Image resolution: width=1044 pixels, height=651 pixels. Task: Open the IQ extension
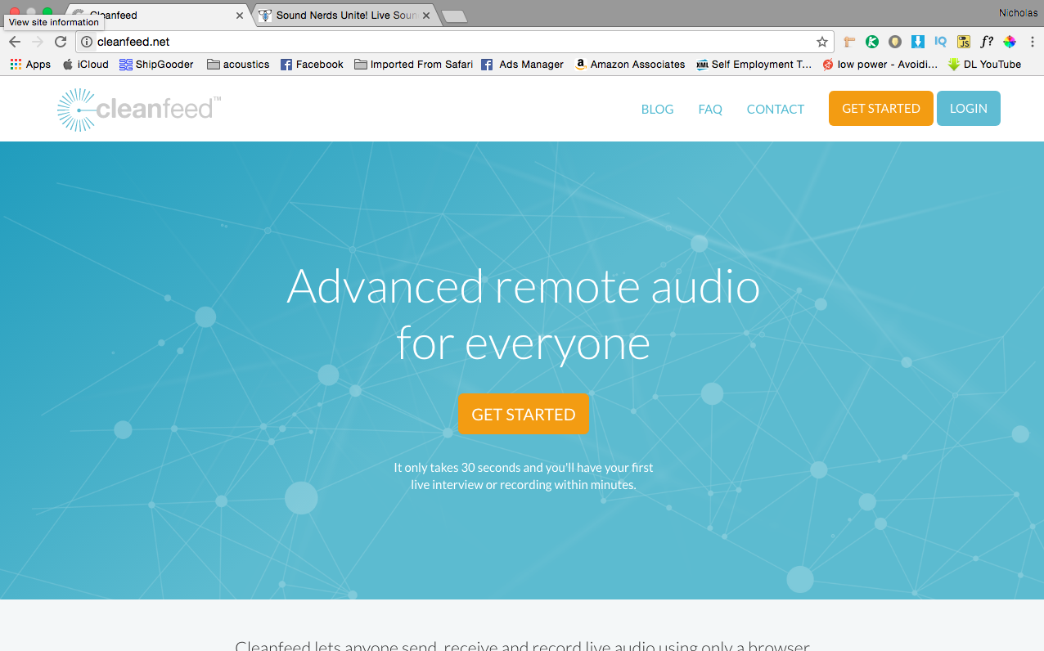(x=940, y=41)
